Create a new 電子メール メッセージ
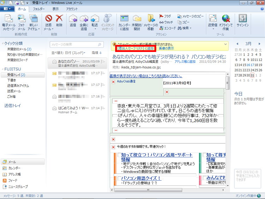 pos(8,22)
